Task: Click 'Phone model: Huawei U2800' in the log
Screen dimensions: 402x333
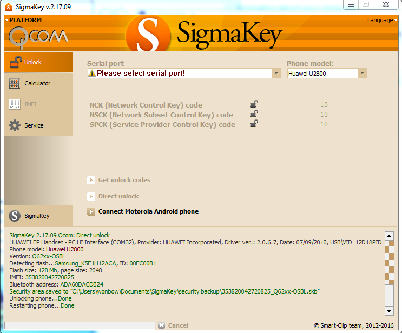Action: coord(47,249)
